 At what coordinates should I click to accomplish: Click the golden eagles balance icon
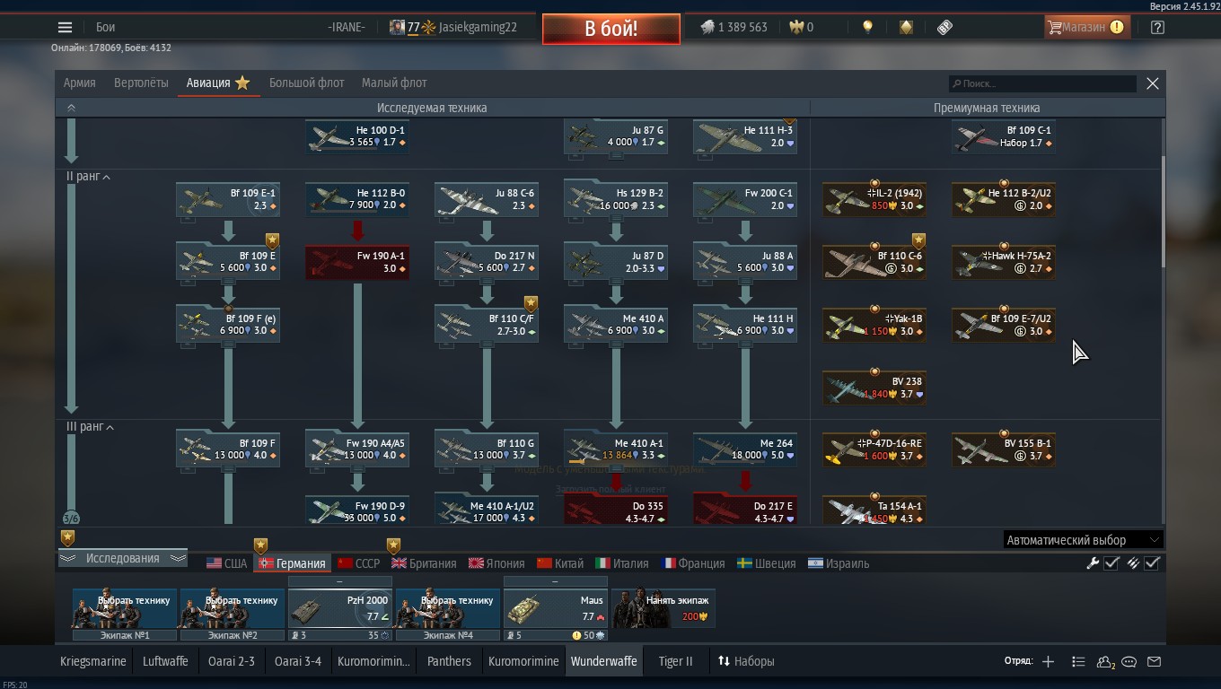(x=795, y=27)
